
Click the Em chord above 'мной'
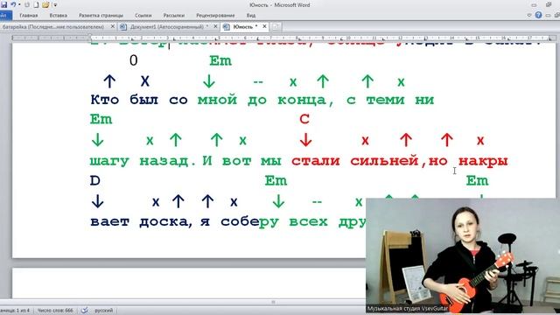tap(220, 61)
